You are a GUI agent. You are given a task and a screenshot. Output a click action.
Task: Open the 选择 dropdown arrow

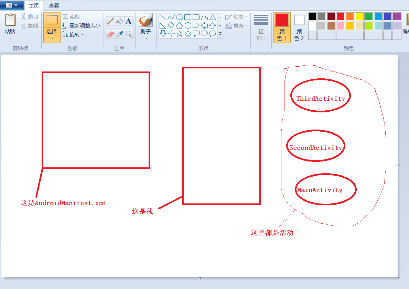[x=52, y=38]
